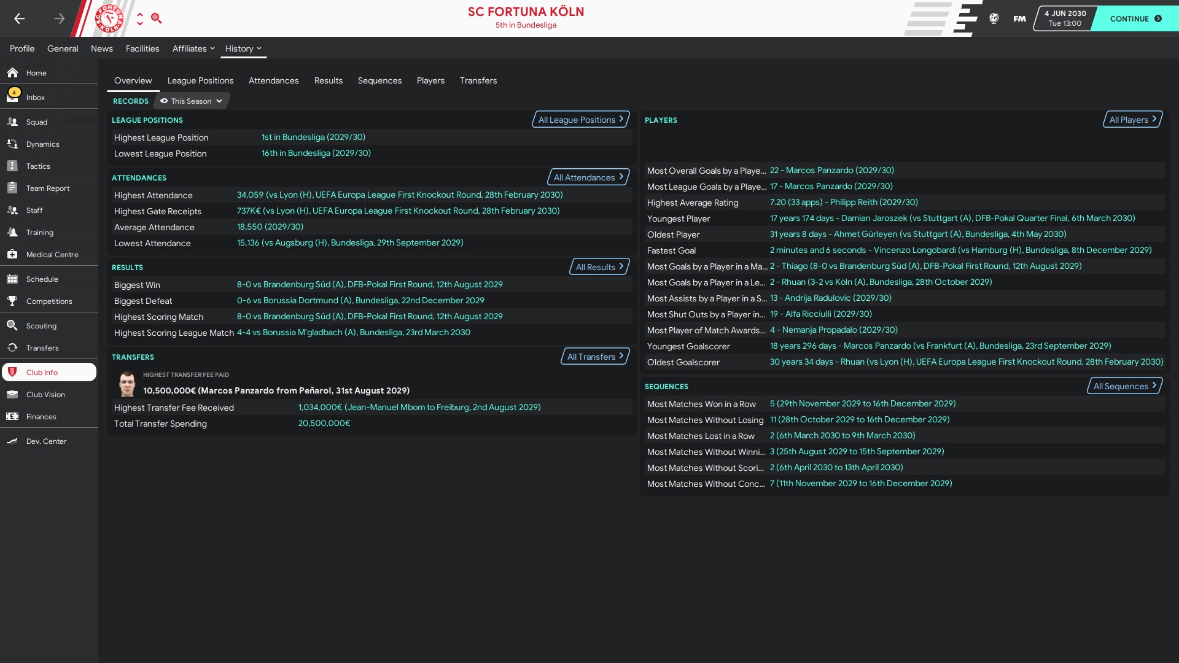Expand the History dropdown menu
The image size is (1179, 663).
pyautogui.click(x=243, y=48)
